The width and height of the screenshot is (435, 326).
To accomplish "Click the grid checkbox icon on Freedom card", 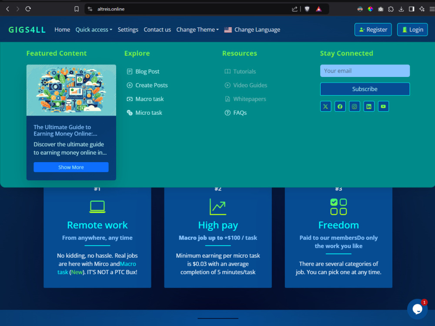I will [338, 207].
